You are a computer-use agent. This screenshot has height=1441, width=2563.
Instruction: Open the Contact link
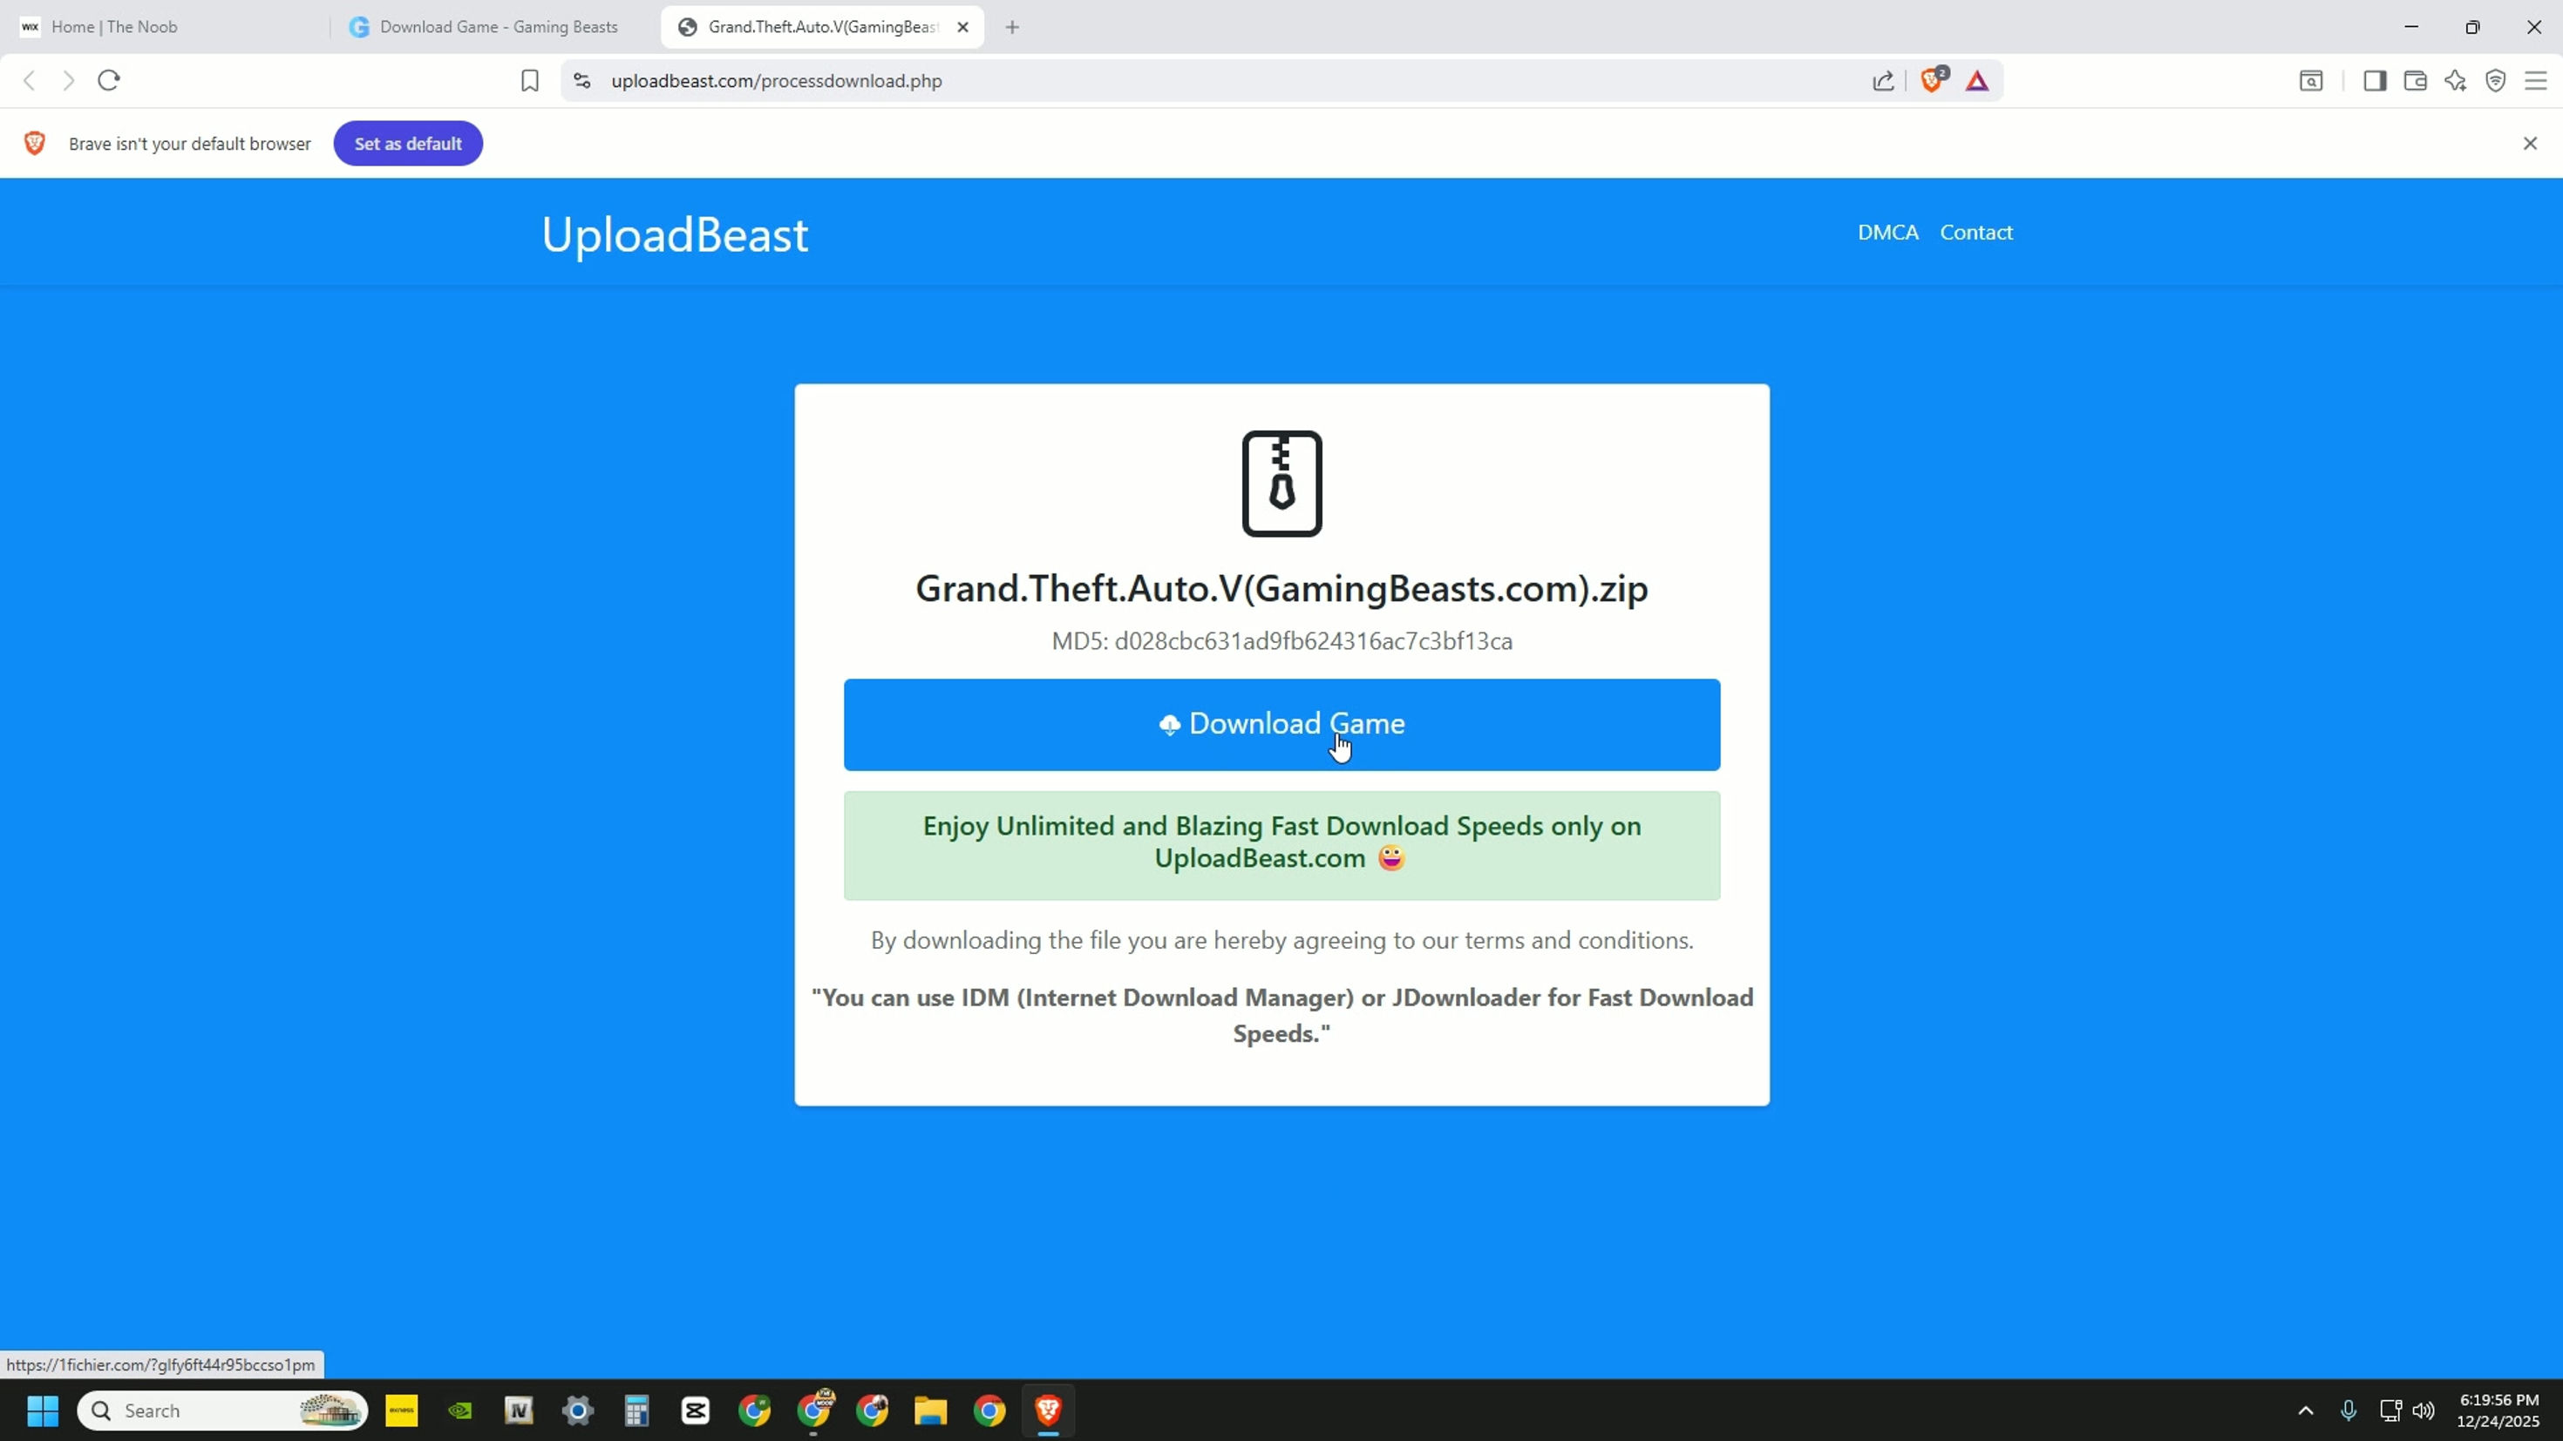1976,232
